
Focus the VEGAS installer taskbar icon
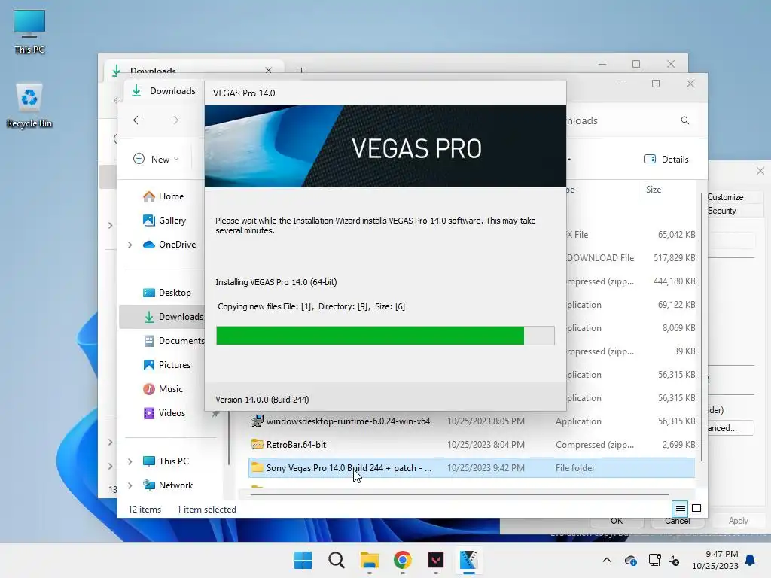click(x=468, y=560)
